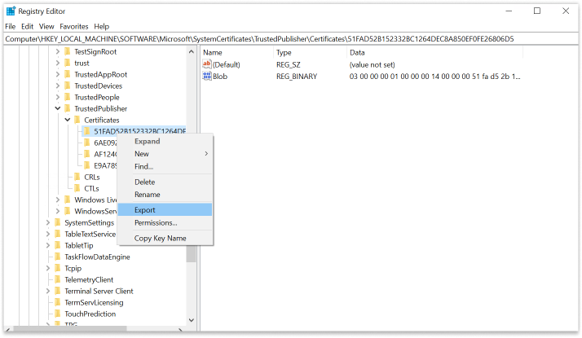This screenshot has width=582, height=338.
Task: Click the REG_SZ type cell
Action: click(288, 65)
